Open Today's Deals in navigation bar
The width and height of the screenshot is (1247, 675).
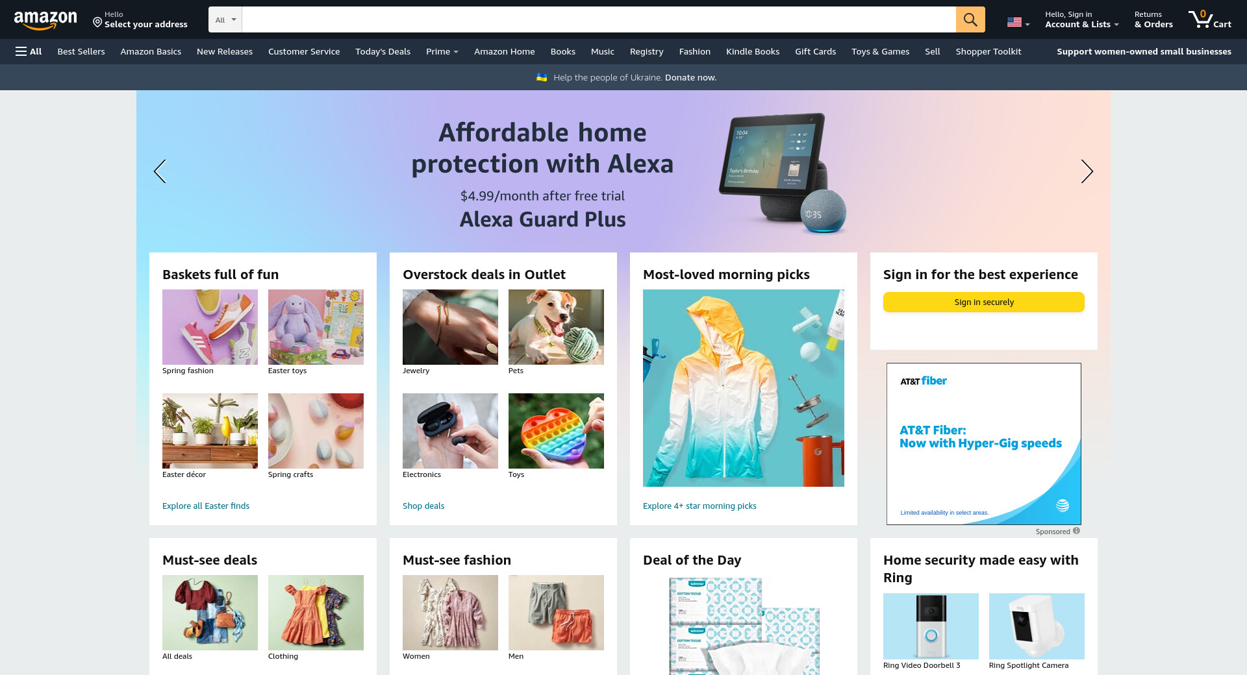(383, 51)
